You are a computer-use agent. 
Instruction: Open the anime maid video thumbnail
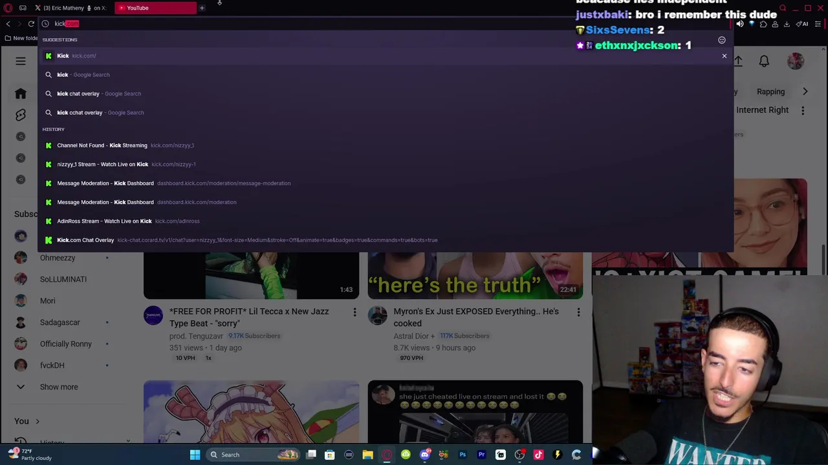tap(251, 412)
